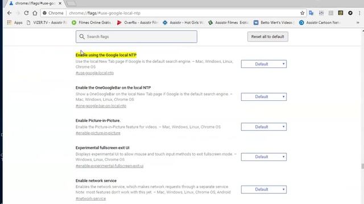Follow the #network-service link
Screen dimensions: 364x204
[x=90, y=199]
